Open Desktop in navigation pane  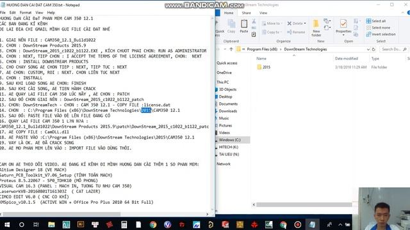pos(225,96)
